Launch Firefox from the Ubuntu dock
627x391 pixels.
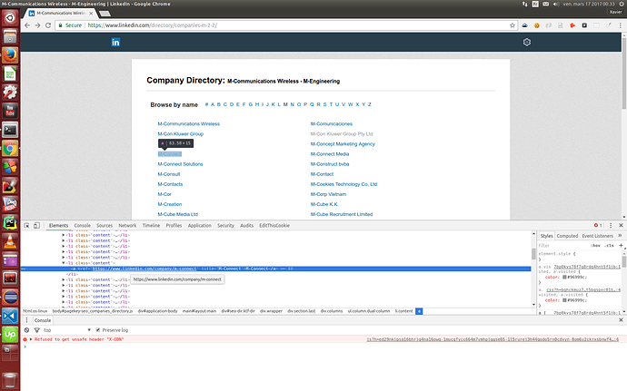pyautogui.click(x=10, y=55)
